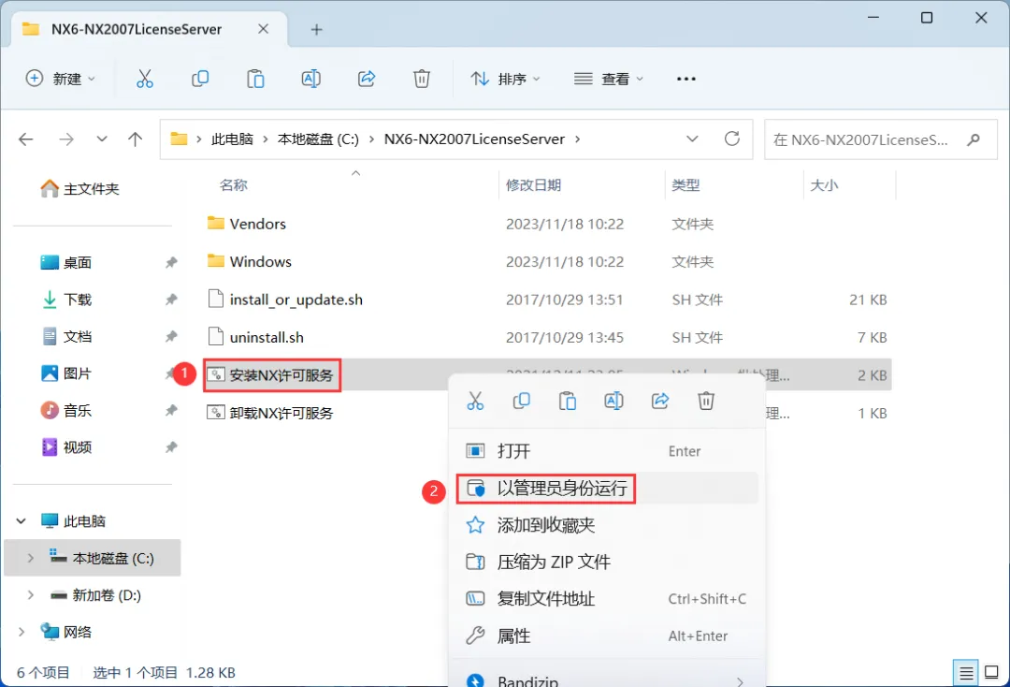The image size is (1010, 687).
Task: Click the Cut icon in the context menu
Action: tap(475, 401)
